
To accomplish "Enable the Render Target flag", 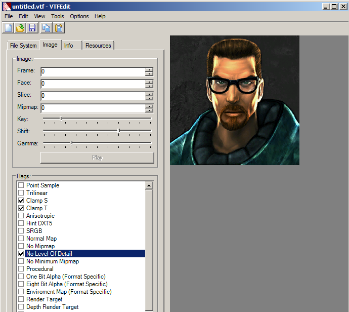I will 21,299.
